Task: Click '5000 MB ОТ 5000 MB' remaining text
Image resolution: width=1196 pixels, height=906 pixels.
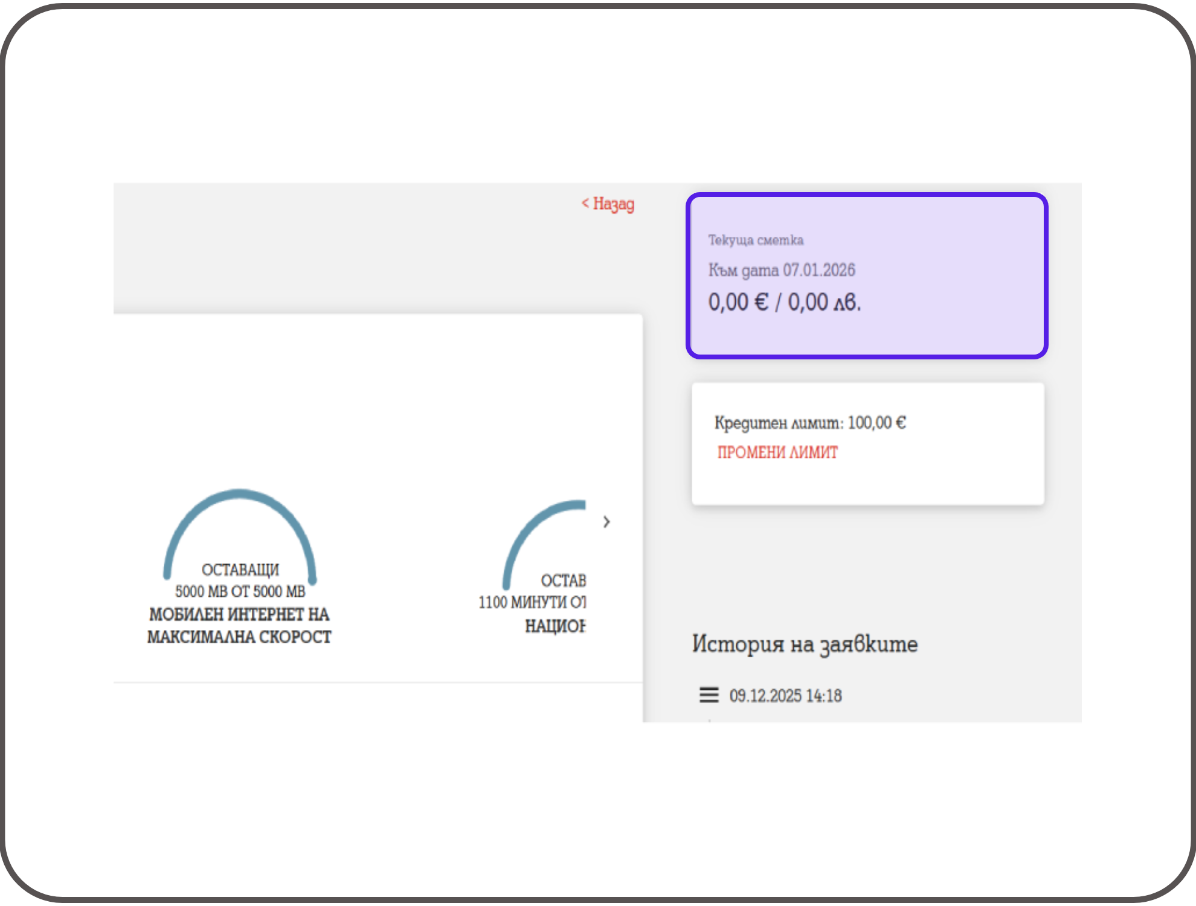Action: click(x=240, y=591)
